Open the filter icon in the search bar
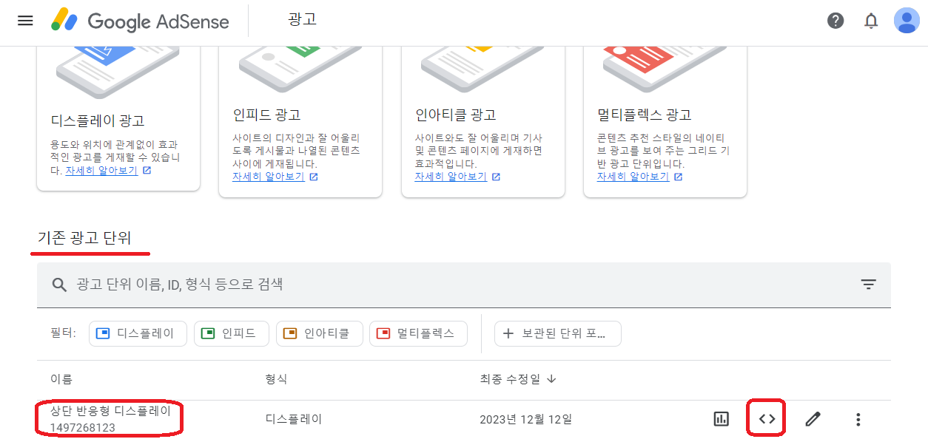Image resolution: width=928 pixels, height=439 pixels. [867, 284]
